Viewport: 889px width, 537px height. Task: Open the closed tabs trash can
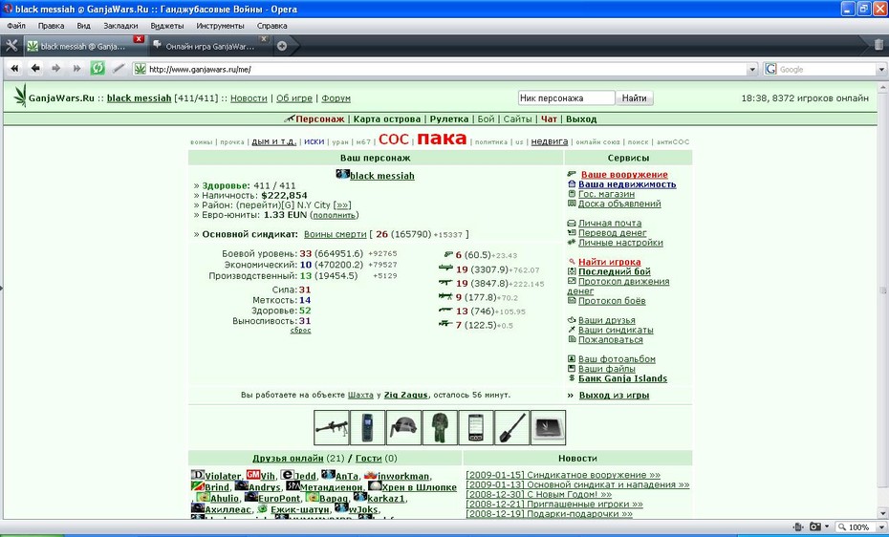pos(878,45)
